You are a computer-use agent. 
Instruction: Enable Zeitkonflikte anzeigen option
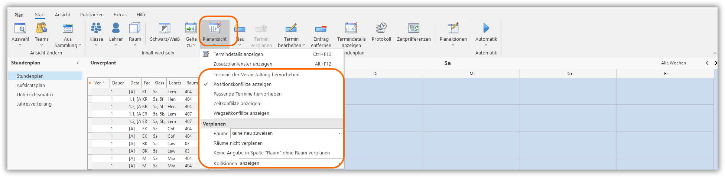237,104
